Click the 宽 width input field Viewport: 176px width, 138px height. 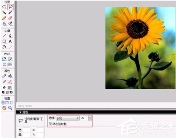[x=26, y=130]
